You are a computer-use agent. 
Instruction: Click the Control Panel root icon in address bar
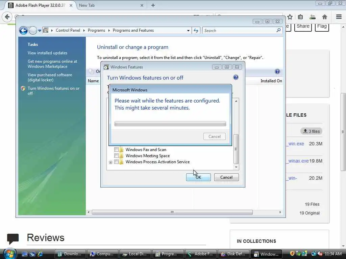[x=46, y=30]
